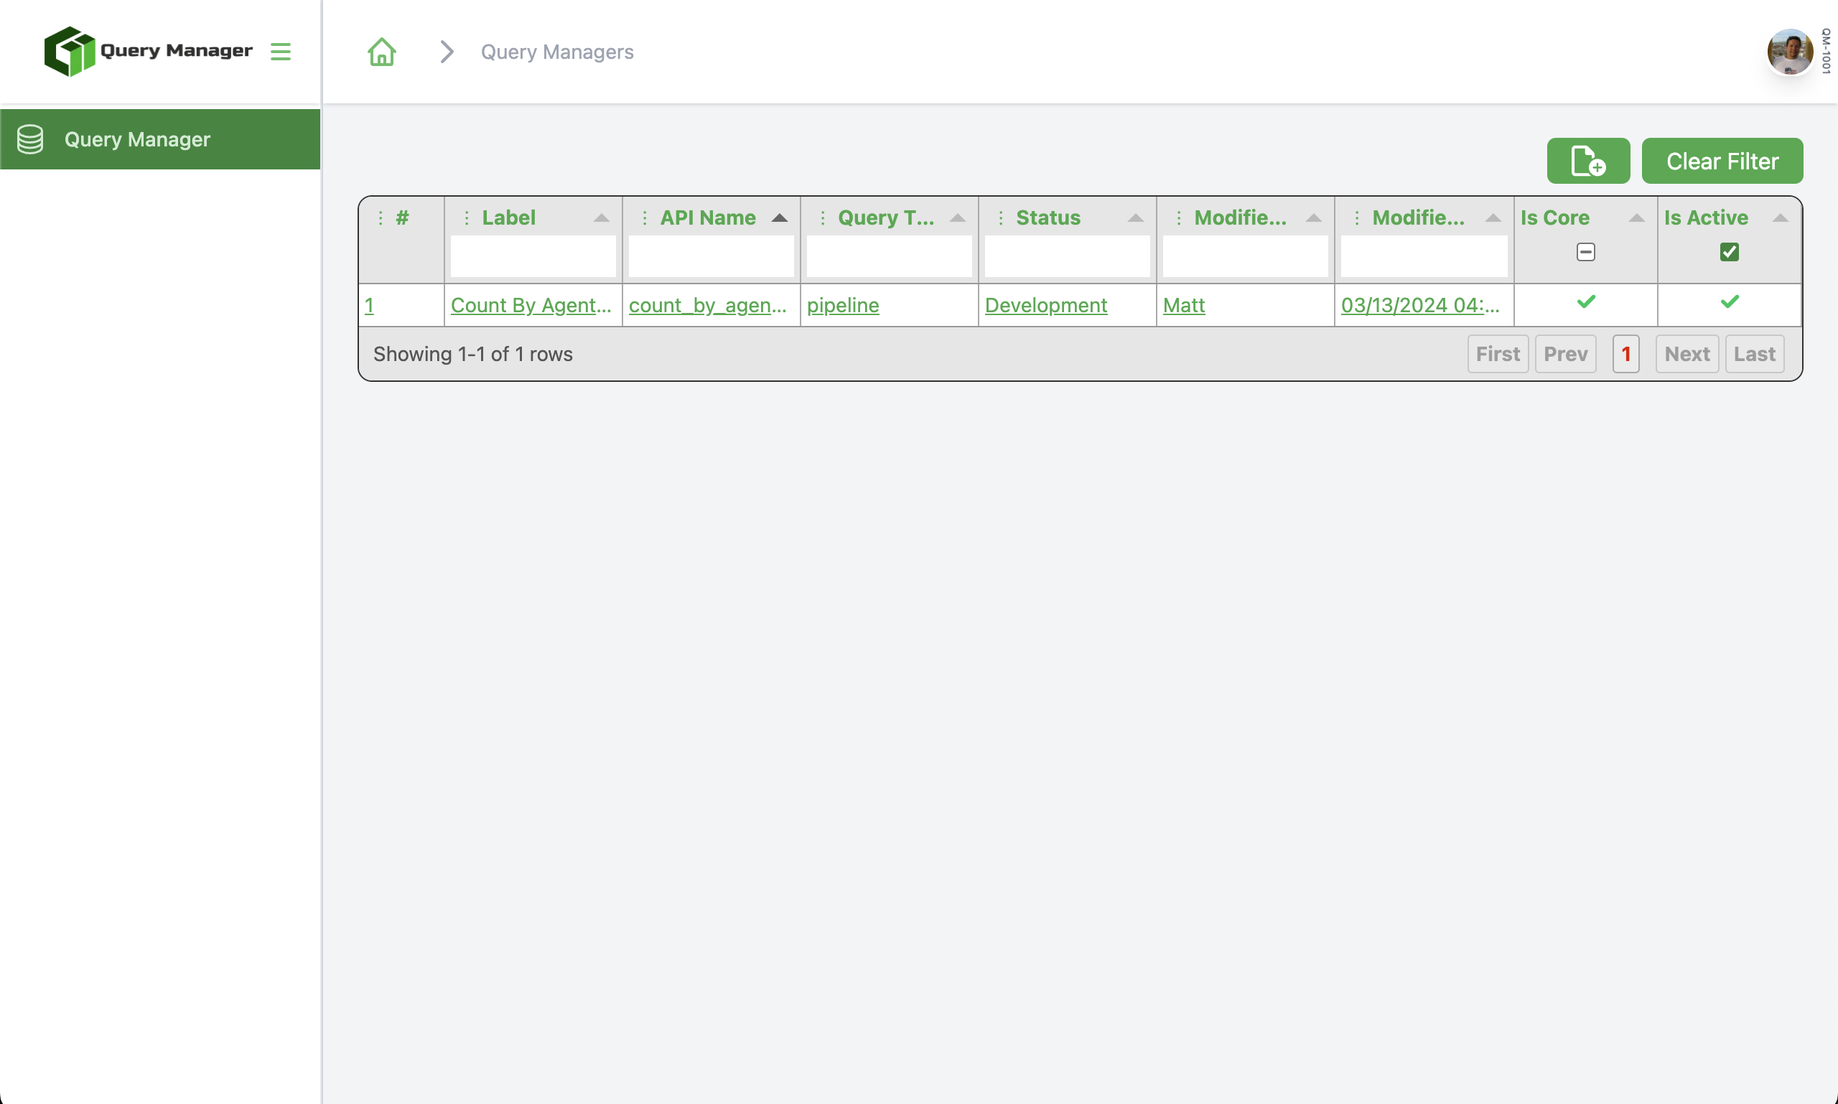Click into the Label filter input field
This screenshot has height=1104, width=1838.
pos(532,257)
